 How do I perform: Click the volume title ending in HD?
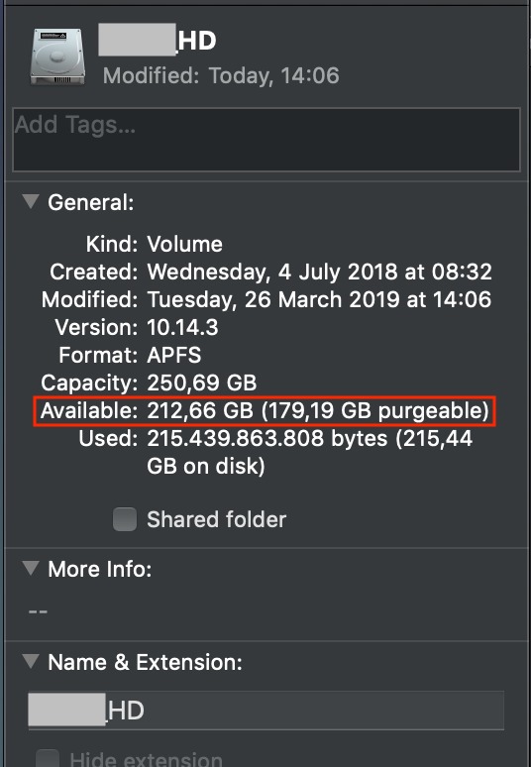pos(158,40)
